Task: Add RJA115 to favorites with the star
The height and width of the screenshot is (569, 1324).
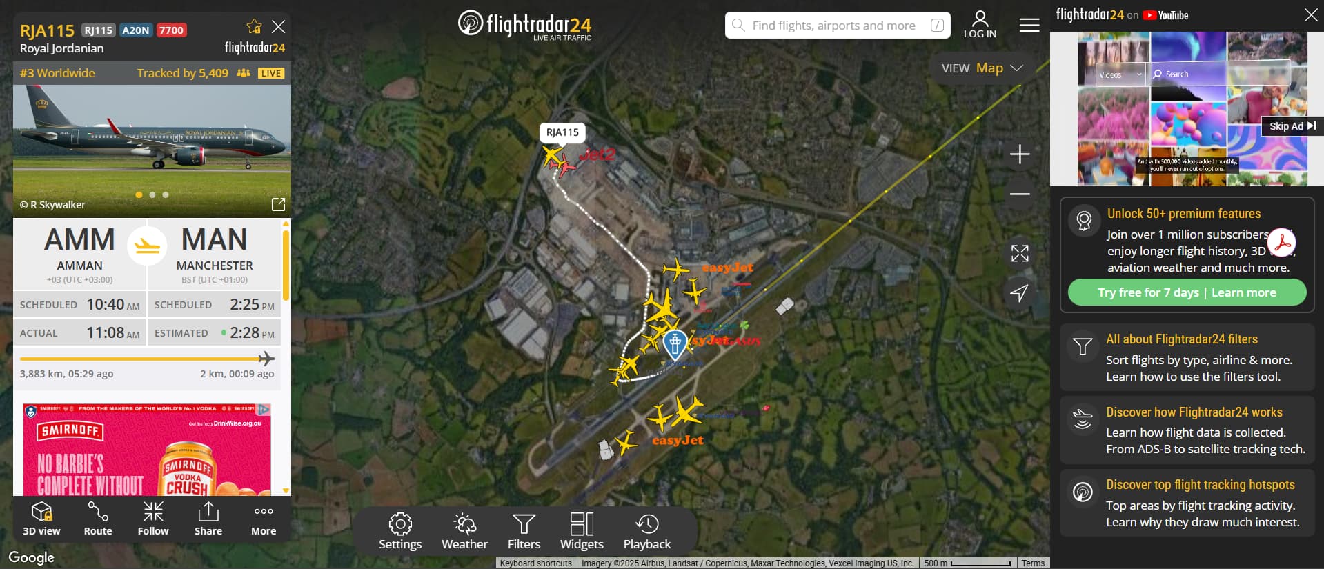Action: click(x=254, y=27)
